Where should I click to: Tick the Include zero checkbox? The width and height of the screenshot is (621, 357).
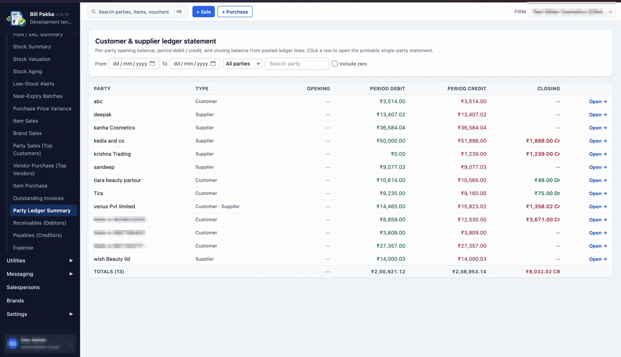click(x=335, y=63)
